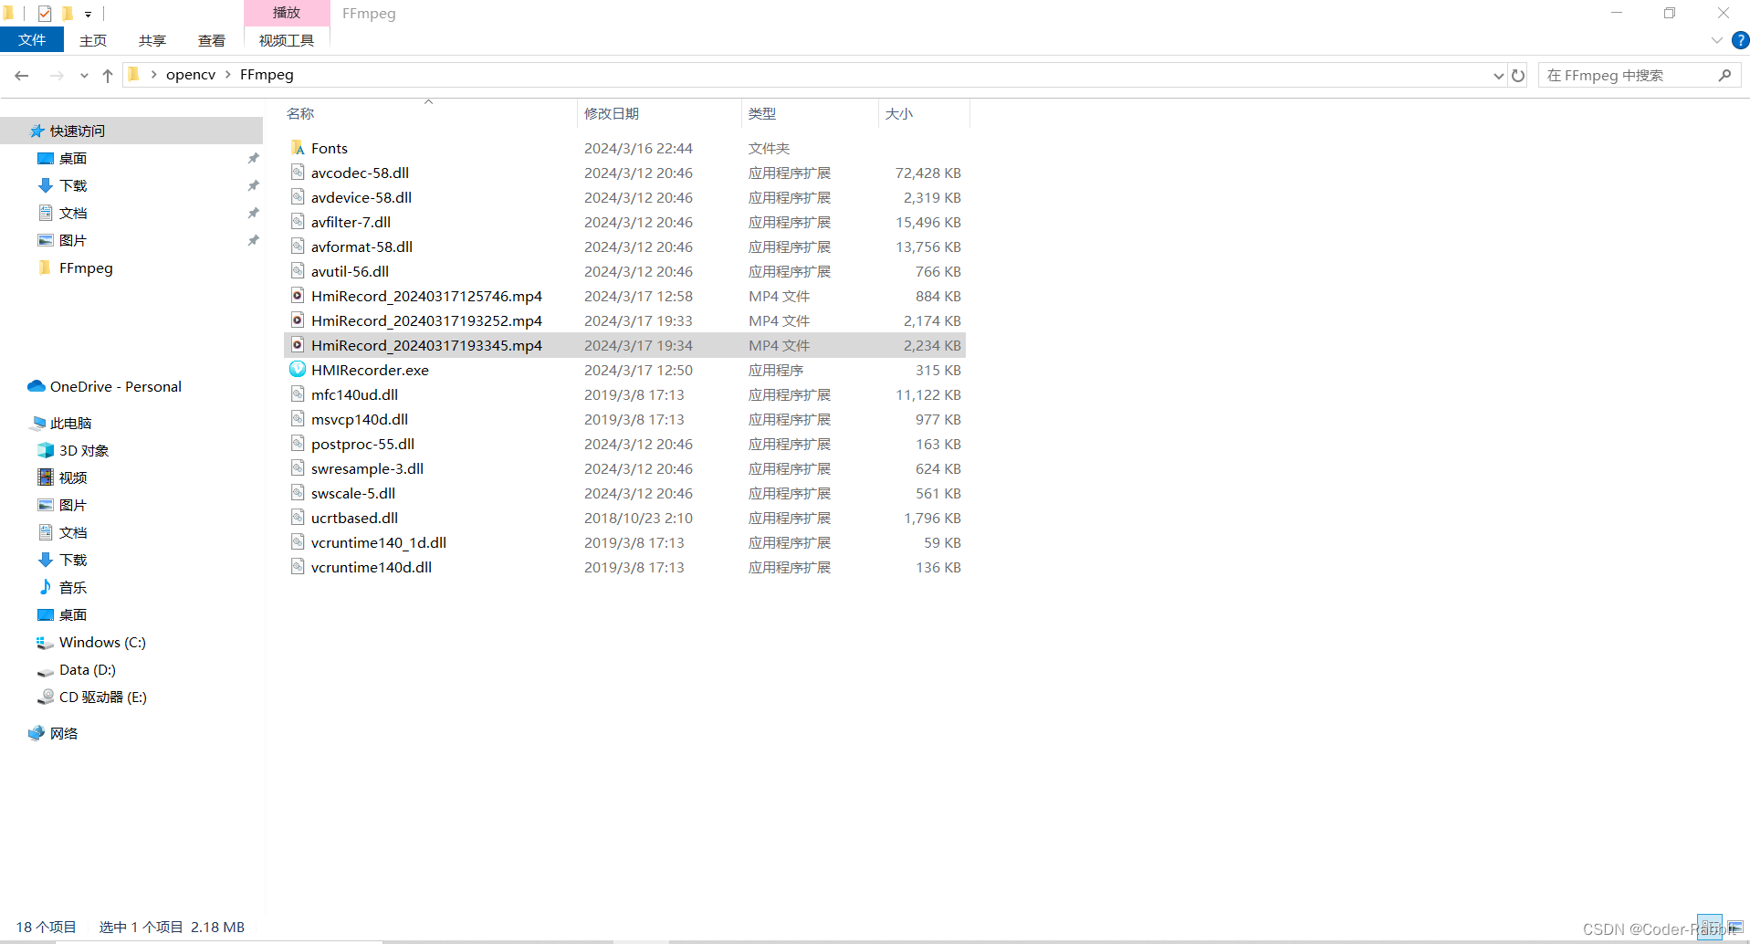Viewport: 1750px width, 944px height.
Task: Select the swscale-5.dll file icon
Action: tap(298, 493)
